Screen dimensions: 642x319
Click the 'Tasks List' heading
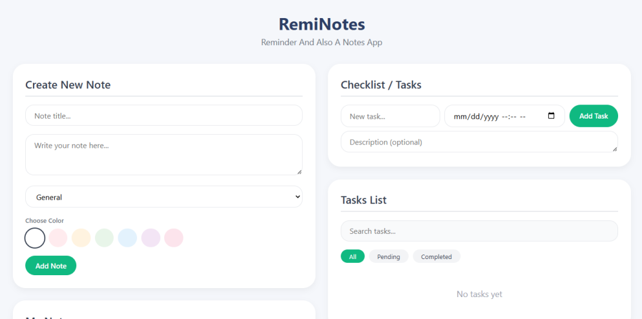(364, 200)
